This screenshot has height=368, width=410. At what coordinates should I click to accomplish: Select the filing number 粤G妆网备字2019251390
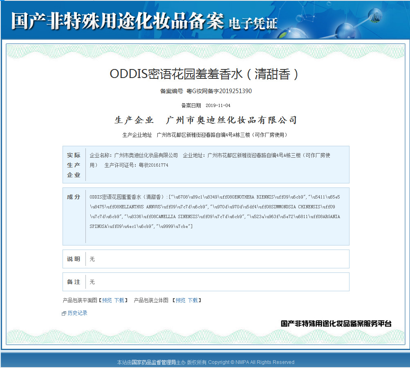(x=219, y=91)
